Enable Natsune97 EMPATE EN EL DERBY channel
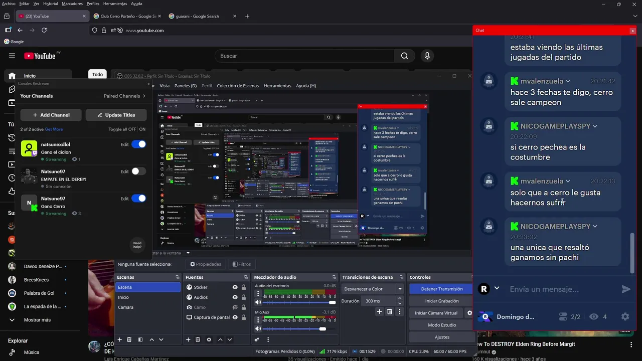This screenshot has height=361, width=642. [138, 171]
